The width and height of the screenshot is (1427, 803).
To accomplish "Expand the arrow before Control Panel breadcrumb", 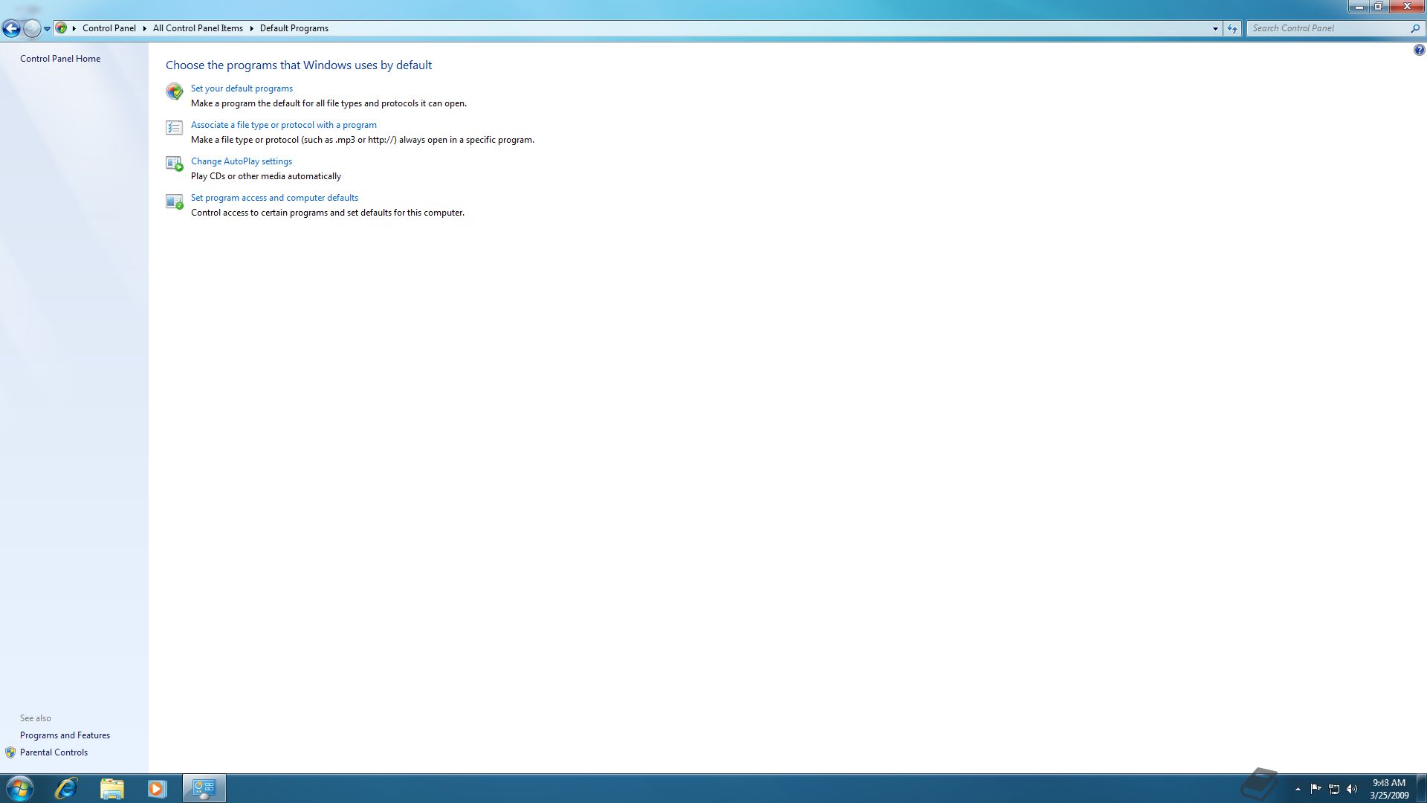I will point(74,28).
